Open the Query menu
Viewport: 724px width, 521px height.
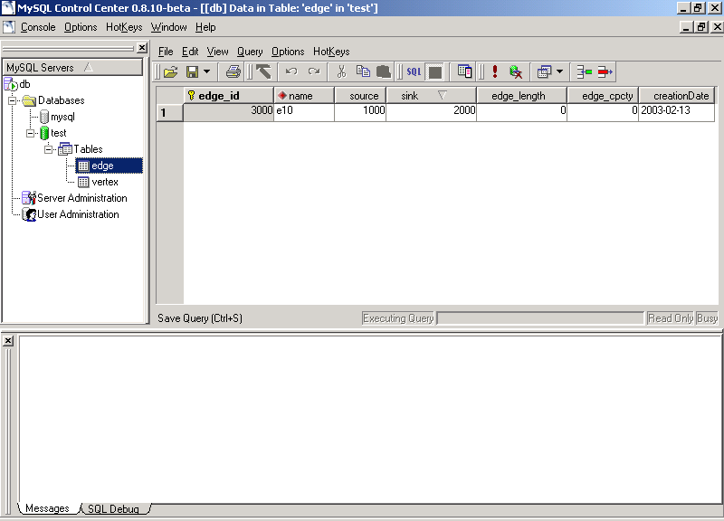point(250,52)
